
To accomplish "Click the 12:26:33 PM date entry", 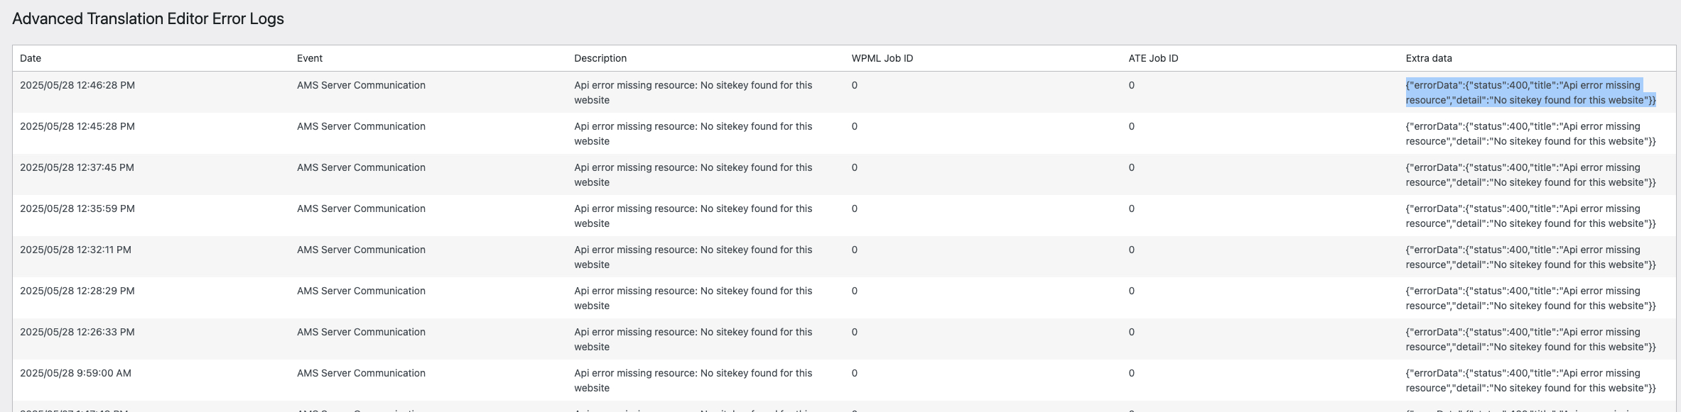I will (77, 332).
